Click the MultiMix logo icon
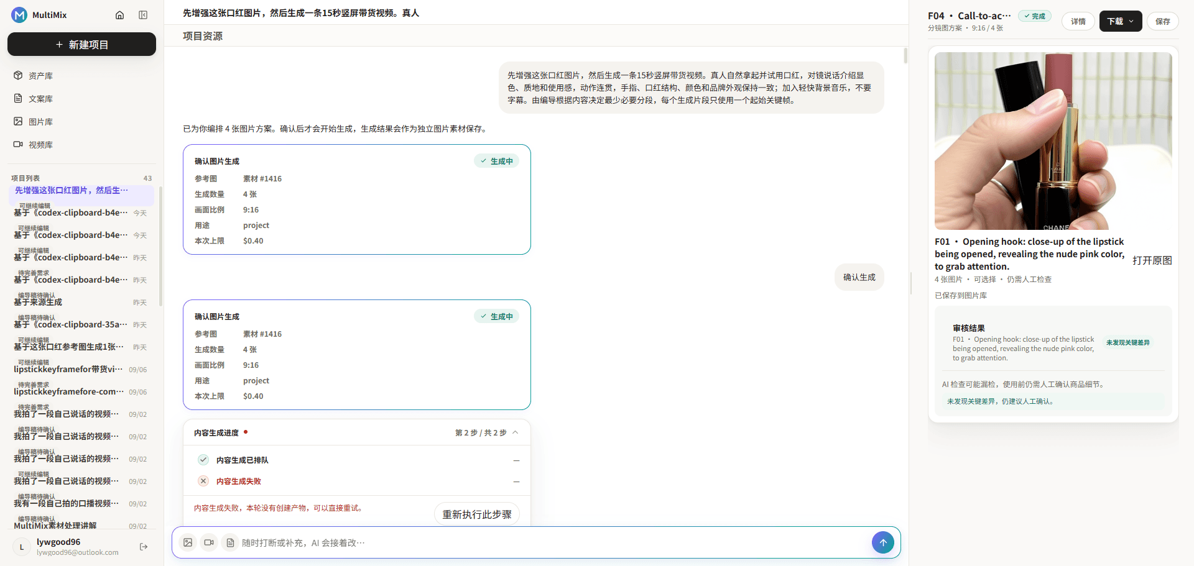Image resolution: width=1194 pixels, height=566 pixels. 19,15
